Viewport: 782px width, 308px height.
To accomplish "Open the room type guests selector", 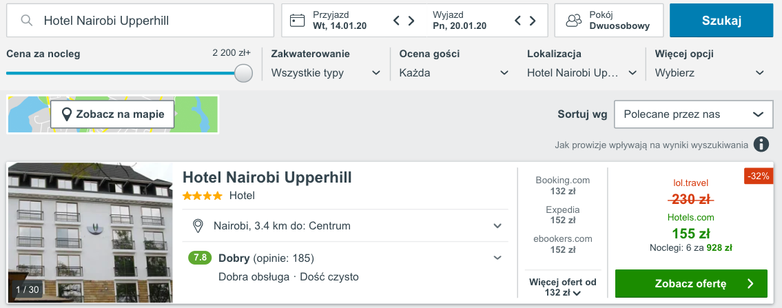I will pyautogui.click(x=608, y=21).
